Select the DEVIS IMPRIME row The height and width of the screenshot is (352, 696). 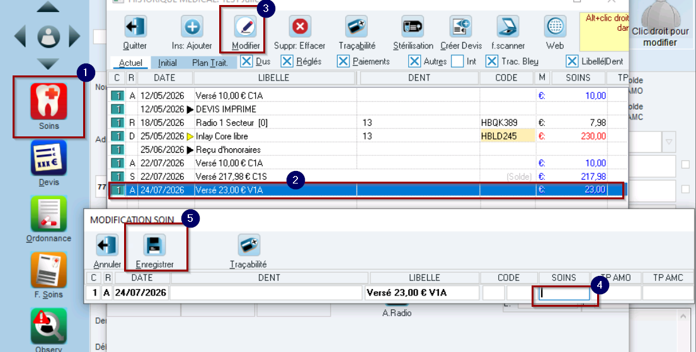point(368,109)
